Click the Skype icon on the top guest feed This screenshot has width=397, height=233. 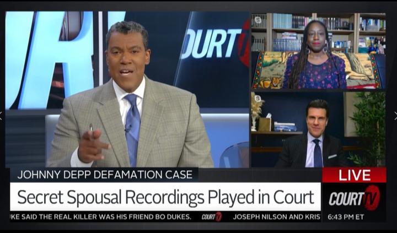[x=257, y=20]
